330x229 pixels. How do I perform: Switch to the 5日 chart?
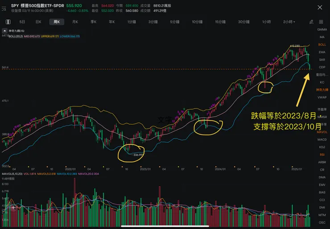(x=22, y=22)
